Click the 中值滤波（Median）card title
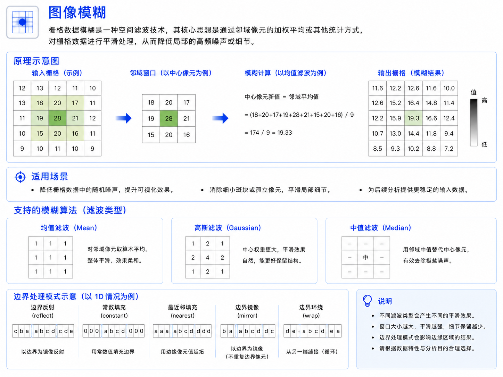Screen dimensions: 503x377 (381, 228)
